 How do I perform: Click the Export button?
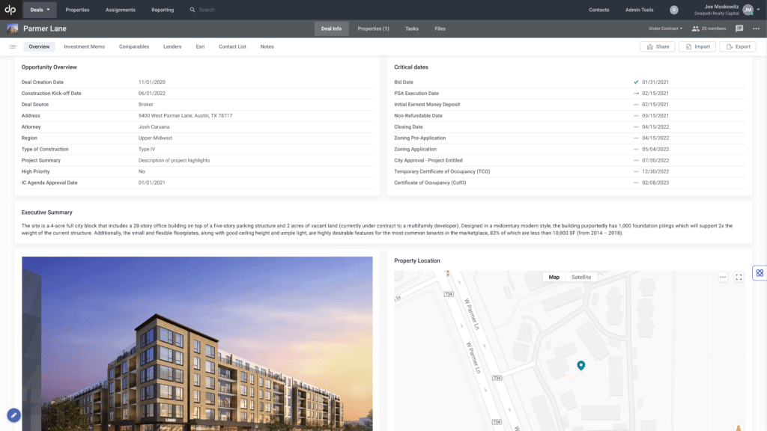coord(738,47)
